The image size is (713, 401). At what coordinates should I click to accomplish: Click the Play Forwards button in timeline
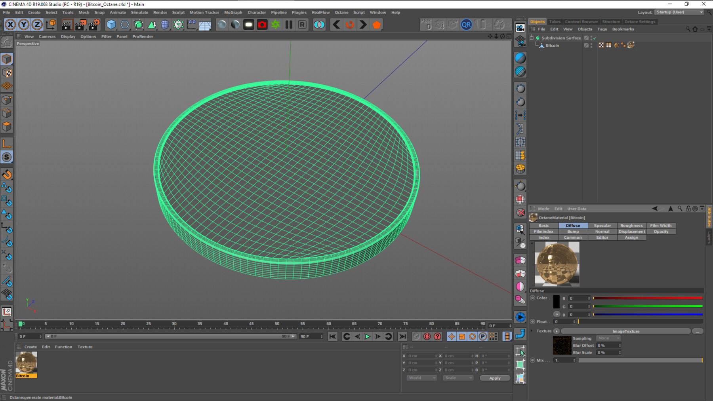pyautogui.click(x=367, y=336)
